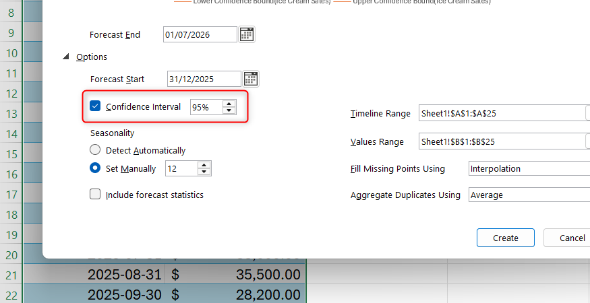Increase the manual seasonality value
This screenshot has width=590, height=303.
point(204,165)
